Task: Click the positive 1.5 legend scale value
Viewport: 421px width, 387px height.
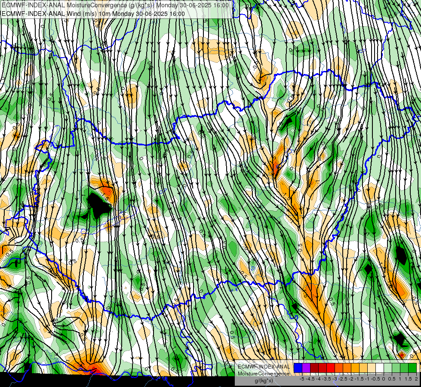Action: click(x=408, y=379)
